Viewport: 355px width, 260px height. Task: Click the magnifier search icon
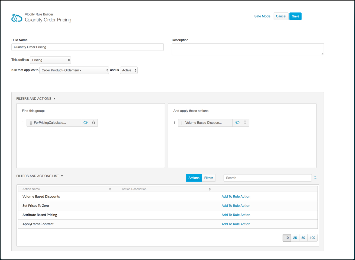[x=315, y=178]
